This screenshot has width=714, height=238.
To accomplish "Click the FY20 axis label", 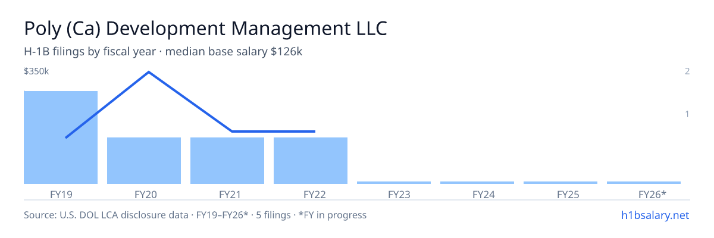I will coord(145,194).
